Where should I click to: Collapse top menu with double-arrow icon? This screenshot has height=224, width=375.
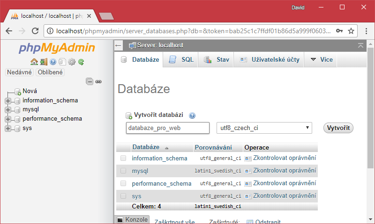[x=360, y=45]
